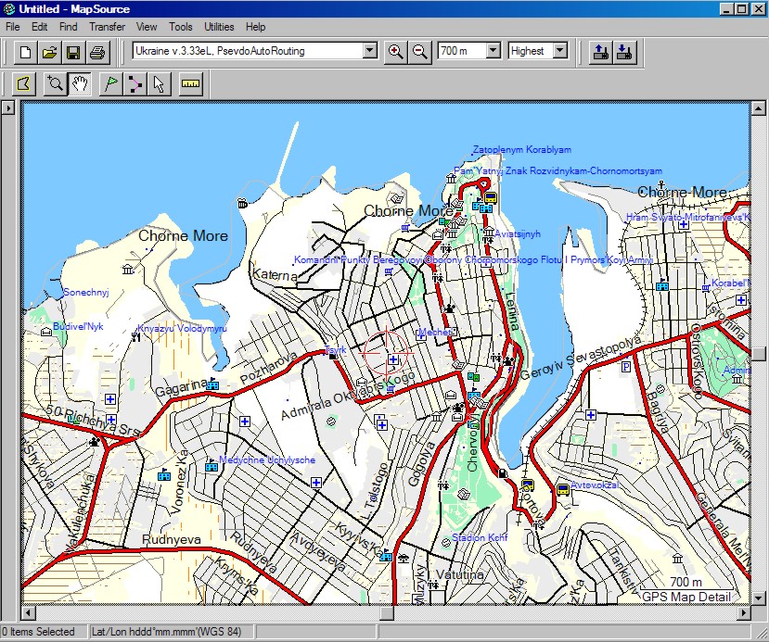Image resolution: width=769 pixels, height=642 pixels.
Task: Open the Edit menu
Action: tap(39, 27)
